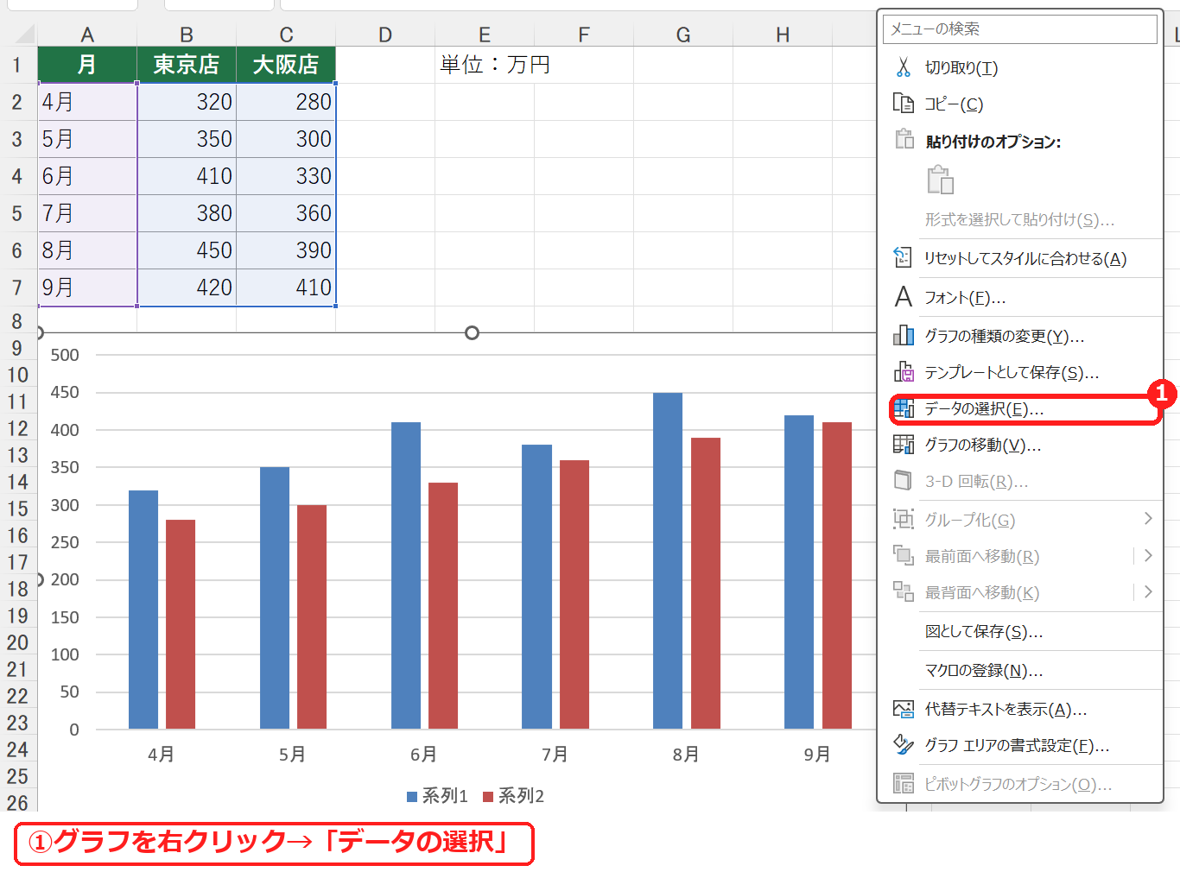Click the paste option clipboard icon
Image resolution: width=1180 pixels, height=872 pixels.
[x=940, y=180]
